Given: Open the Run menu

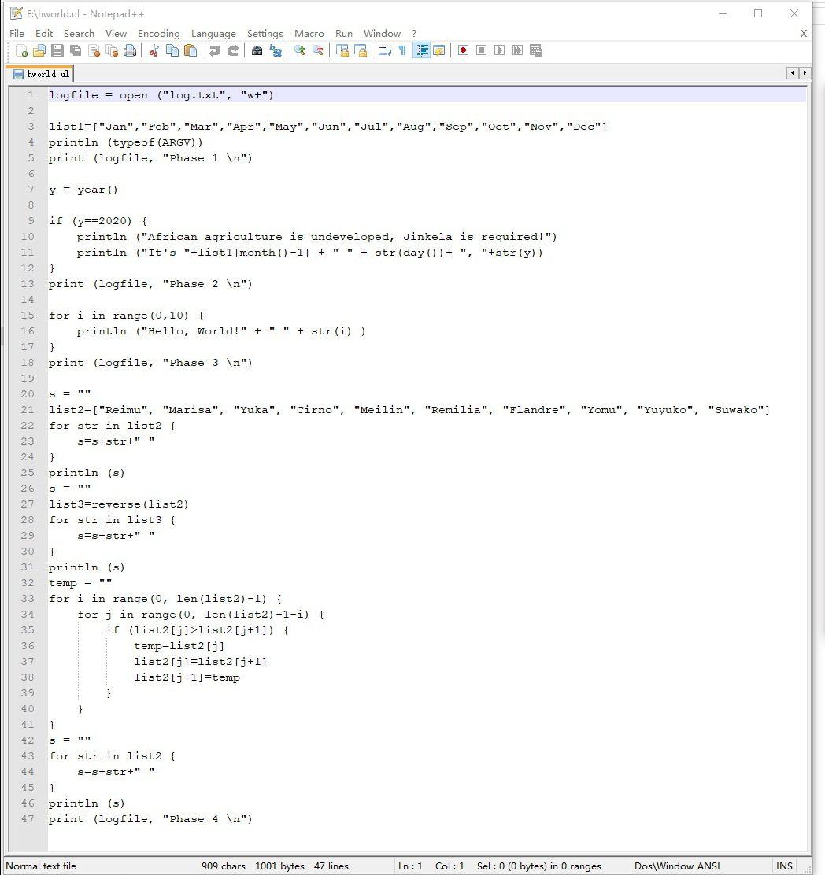Looking at the screenshot, I should click(344, 34).
